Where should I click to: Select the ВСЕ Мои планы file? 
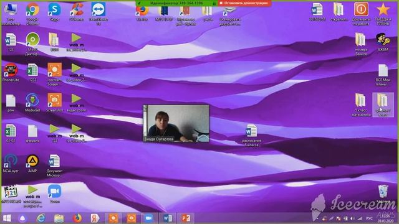point(383,75)
